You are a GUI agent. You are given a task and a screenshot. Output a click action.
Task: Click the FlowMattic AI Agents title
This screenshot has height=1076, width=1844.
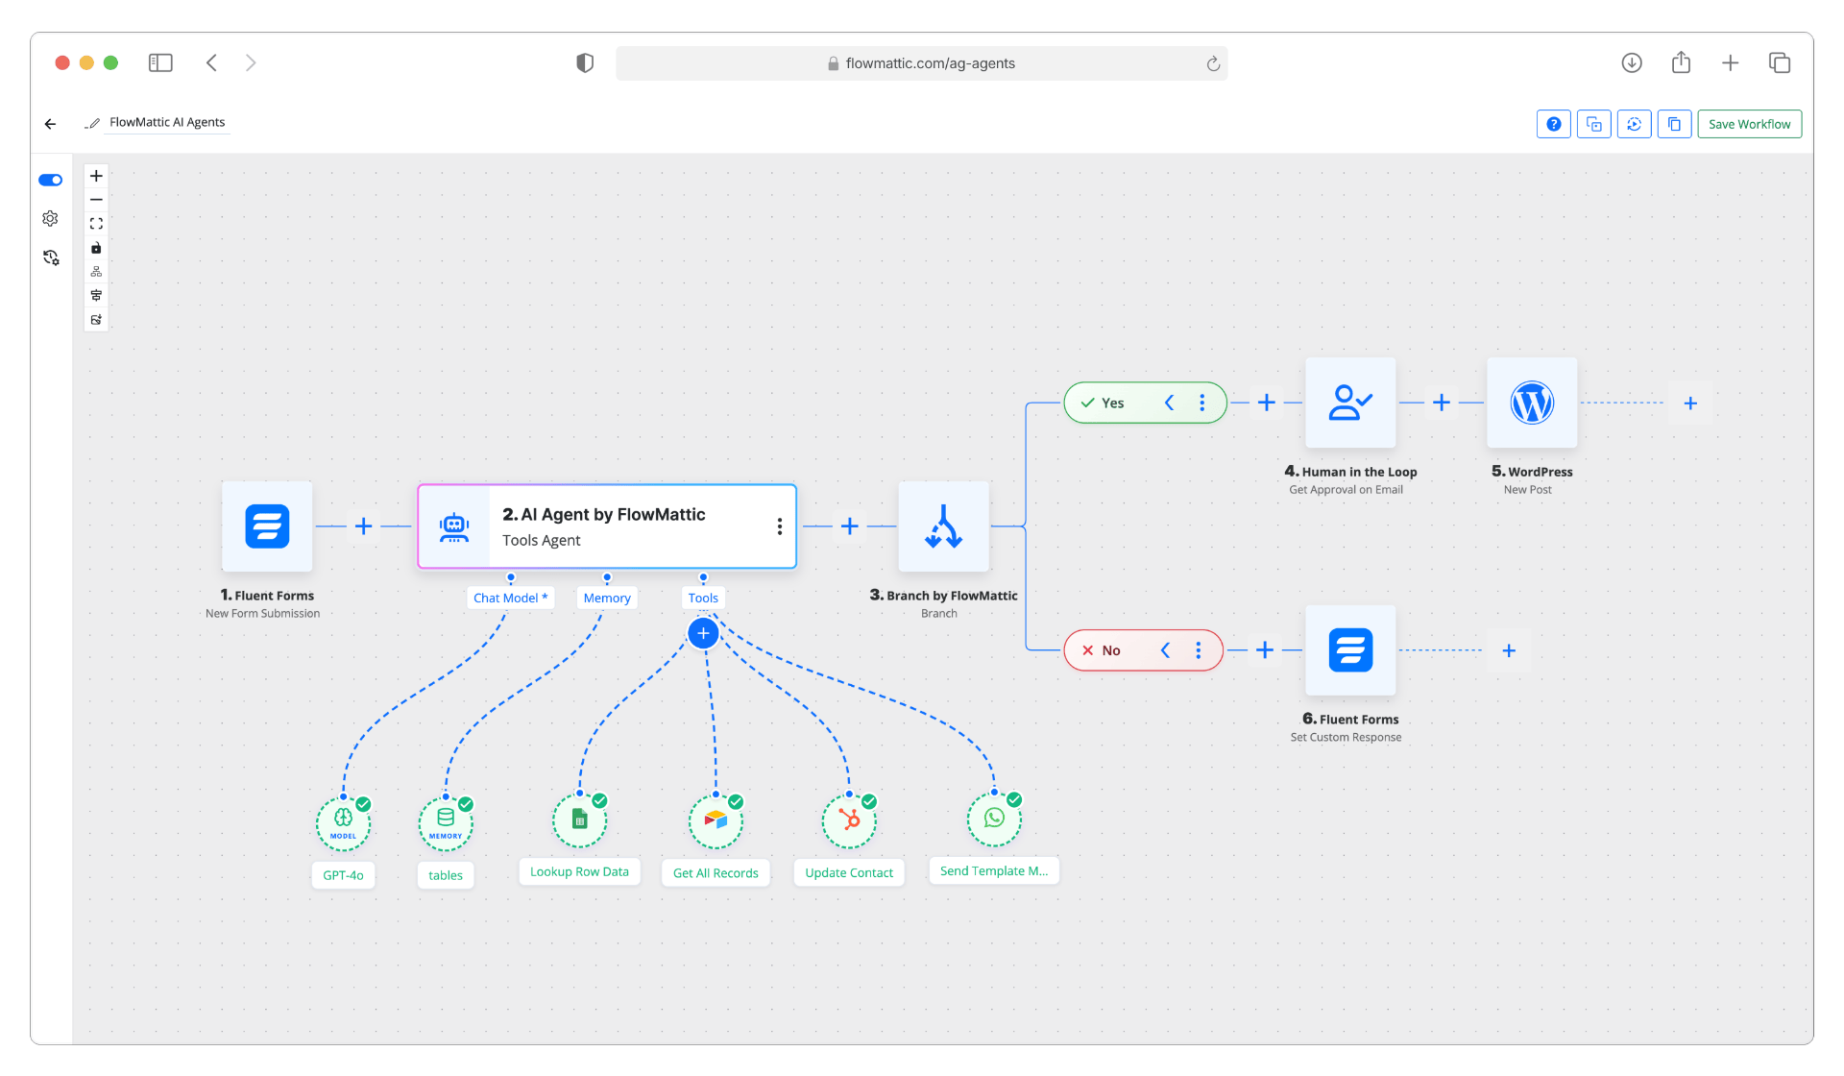(167, 122)
